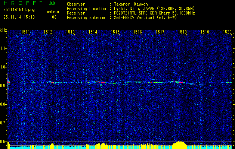The width and height of the screenshot is (235, 149).
Task: Click time marker 1516
Action: pos(137,32)
